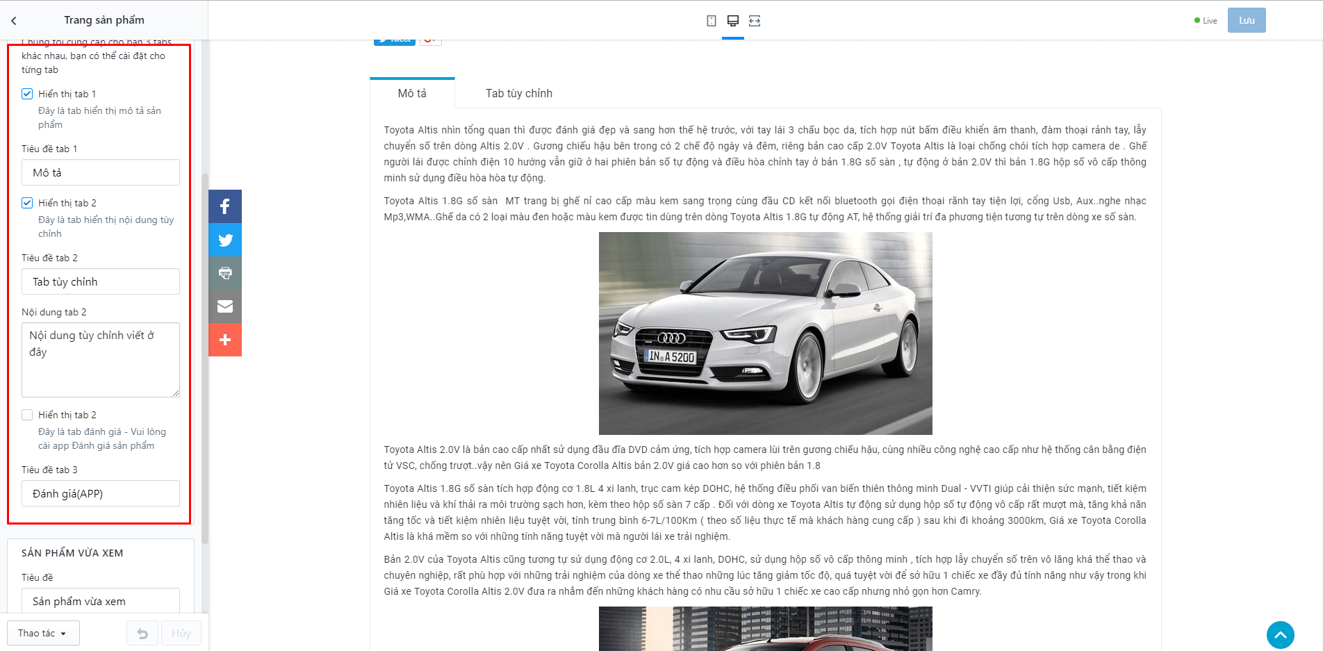The width and height of the screenshot is (1323, 651).
Task: Click the Nội dung tab 2 textarea
Action: click(101, 360)
